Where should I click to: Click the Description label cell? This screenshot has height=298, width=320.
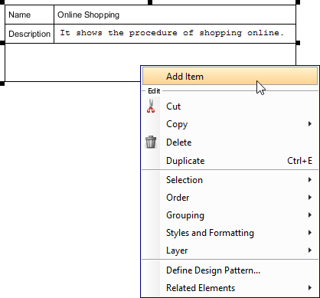tap(29, 34)
